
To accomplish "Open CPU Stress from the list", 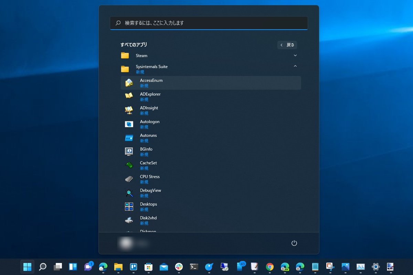I will pos(211,179).
